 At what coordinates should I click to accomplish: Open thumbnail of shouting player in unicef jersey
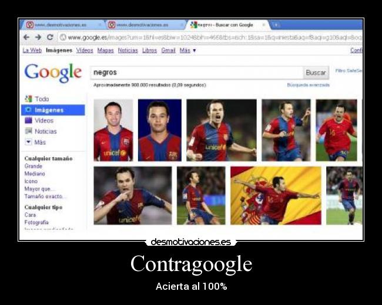[222, 130]
